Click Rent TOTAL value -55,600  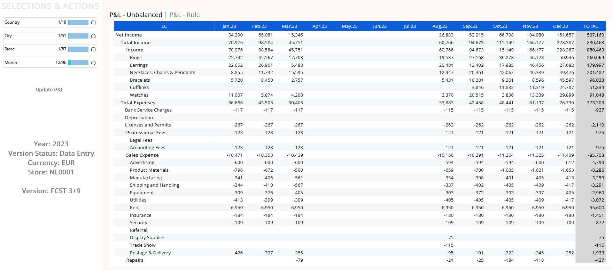596,208
